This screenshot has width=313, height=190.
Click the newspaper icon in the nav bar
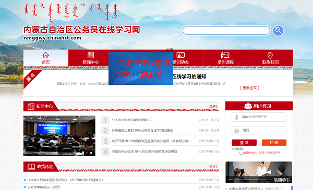pos(91,55)
